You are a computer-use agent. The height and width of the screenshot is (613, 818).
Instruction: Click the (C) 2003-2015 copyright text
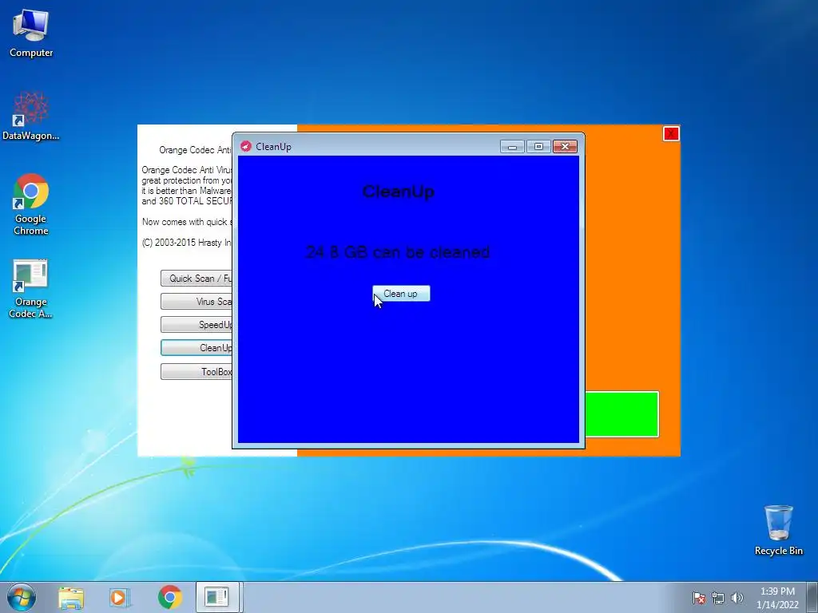click(x=187, y=243)
